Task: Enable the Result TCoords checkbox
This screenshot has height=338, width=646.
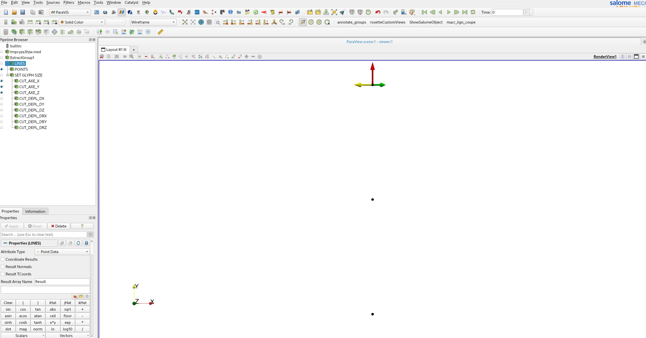Action: point(3,274)
